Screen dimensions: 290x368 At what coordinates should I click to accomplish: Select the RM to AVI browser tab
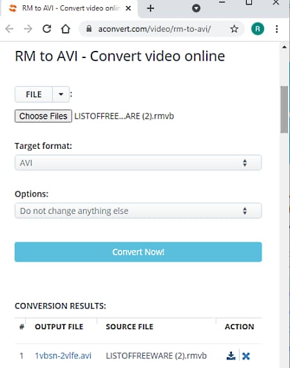[x=70, y=8]
